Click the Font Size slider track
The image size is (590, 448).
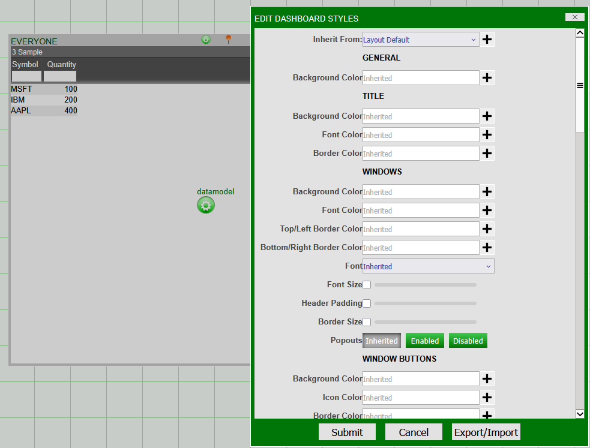pyautogui.click(x=425, y=285)
